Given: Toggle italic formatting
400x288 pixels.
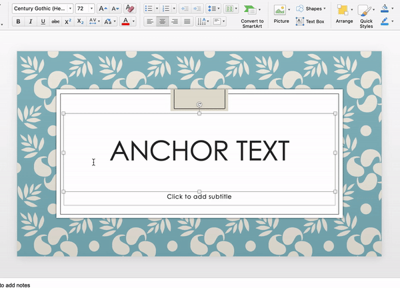Looking at the screenshot, I should pyautogui.click(x=31, y=21).
